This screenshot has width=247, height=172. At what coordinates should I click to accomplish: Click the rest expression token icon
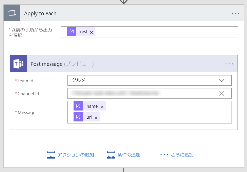click(x=72, y=31)
